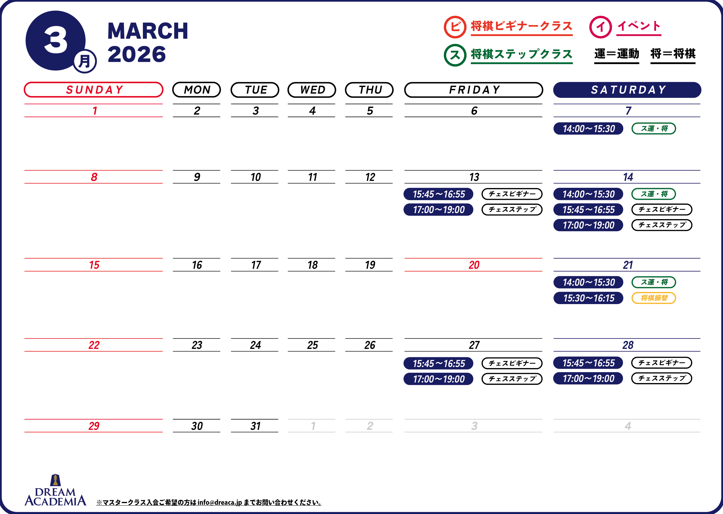The height and width of the screenshot is (514, 723).
Task: Click the イベント legend label
Action: (639, 26)
